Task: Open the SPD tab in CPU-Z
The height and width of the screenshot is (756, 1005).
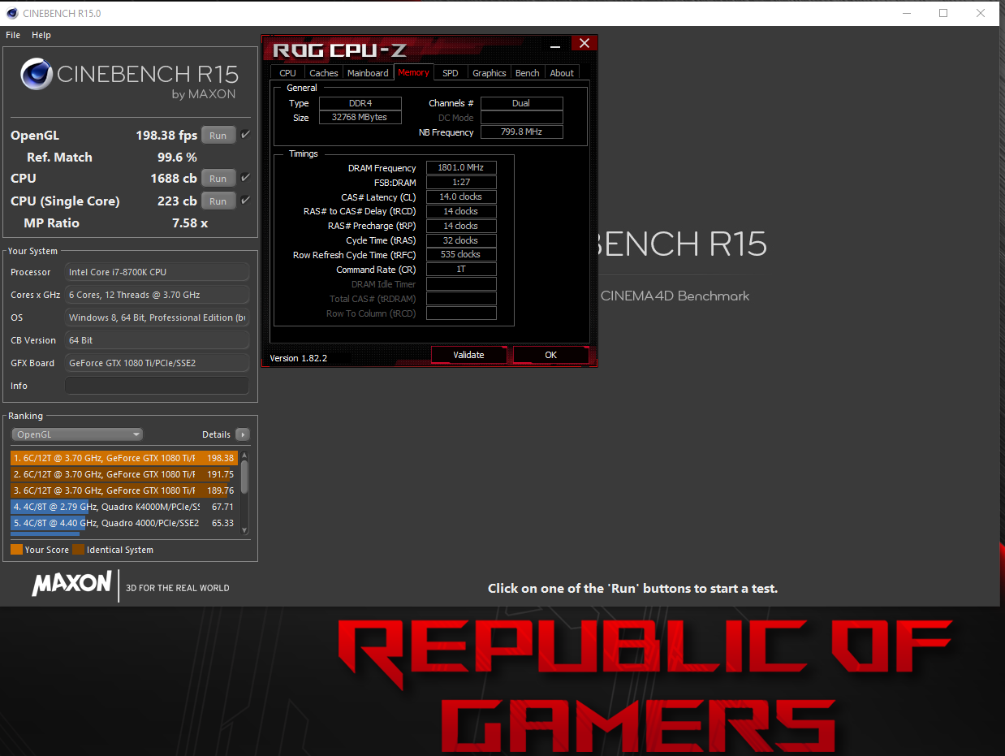Action: pos(451,73)
